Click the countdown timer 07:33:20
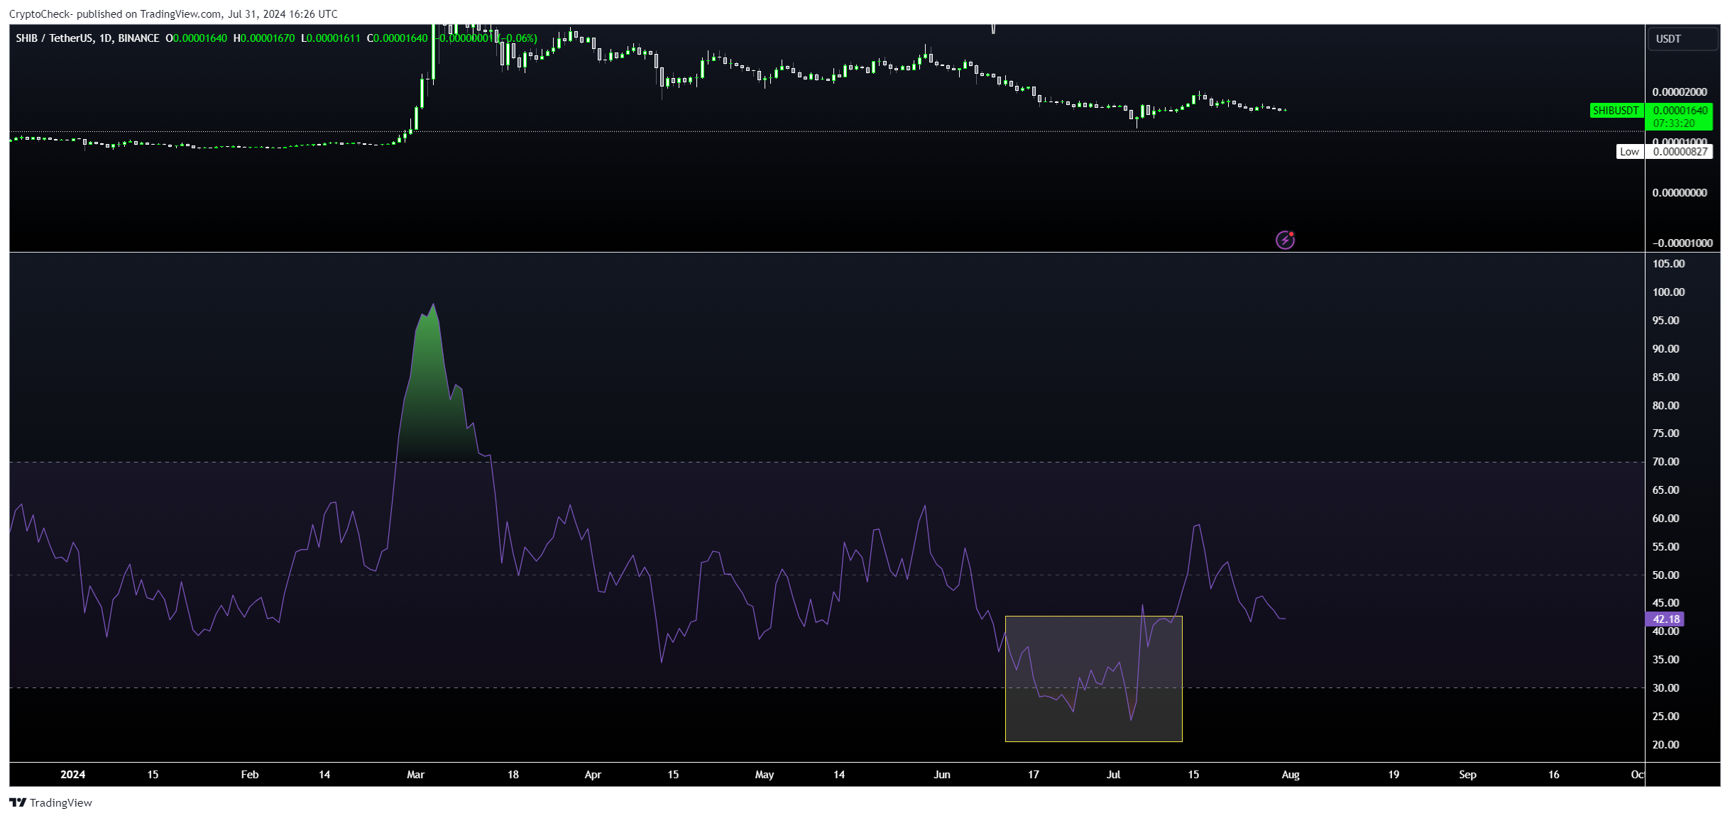 tap(1673, 123)
